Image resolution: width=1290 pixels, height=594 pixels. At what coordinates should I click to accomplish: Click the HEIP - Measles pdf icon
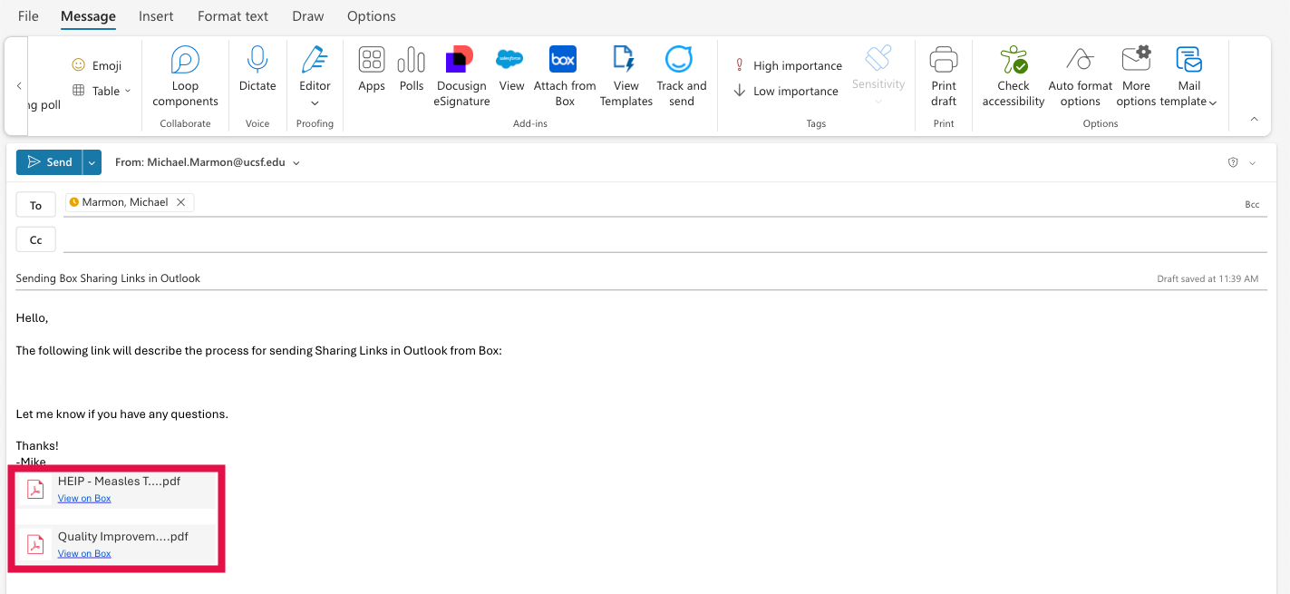point(35,490)
